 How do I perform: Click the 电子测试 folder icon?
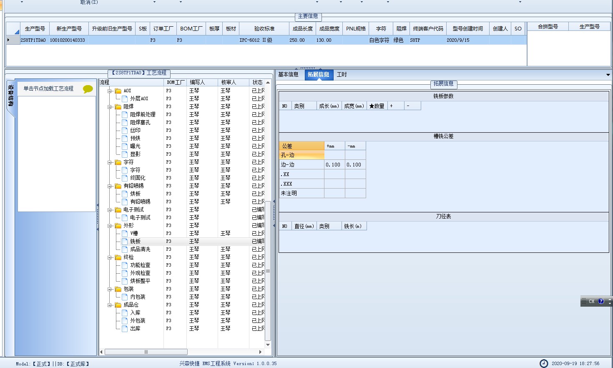click(118, 209)
